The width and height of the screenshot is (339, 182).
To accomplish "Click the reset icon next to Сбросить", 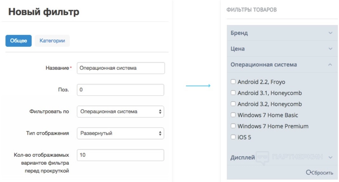I will tap(308, 173).
